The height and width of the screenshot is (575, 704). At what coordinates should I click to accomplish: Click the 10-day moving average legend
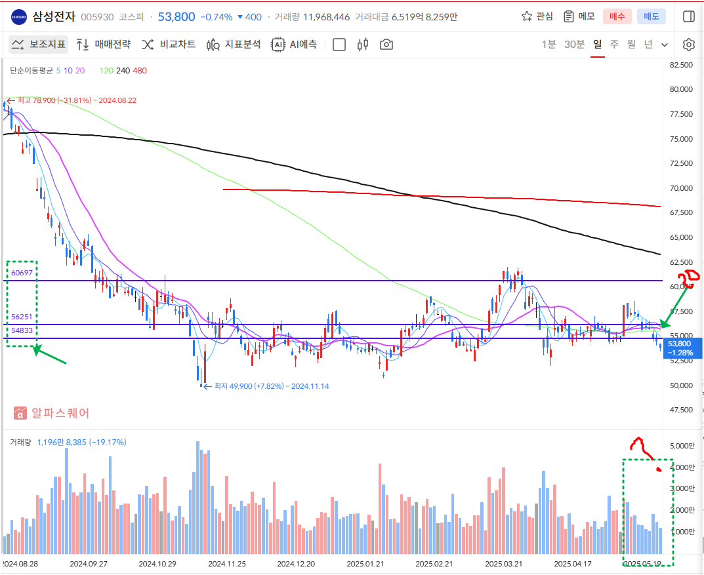(68, 70)
